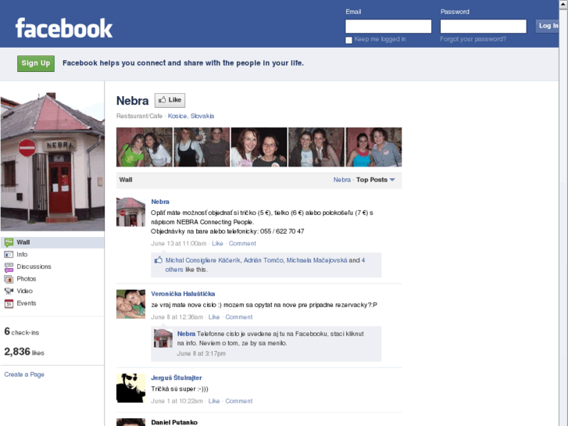
Task: Like the June 1 Jerguš post
Action: pyautogui.click(x=214, y=401)
